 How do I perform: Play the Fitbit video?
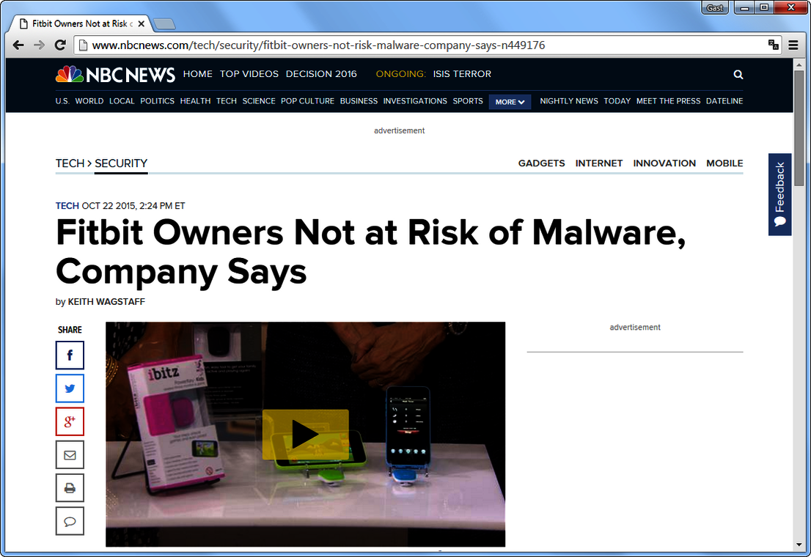pyautogui.click(x=305, y=433)
